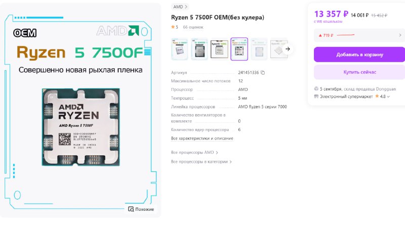Screen dimensions: 405x229
Task: Select the first product thumbnail
Action: tap(180, 49)
